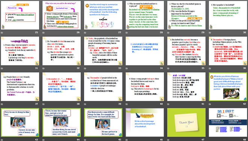The width and height of the screenshot is (248, 141).
Task: Click slide number label 25
Action: pos(36,32)
